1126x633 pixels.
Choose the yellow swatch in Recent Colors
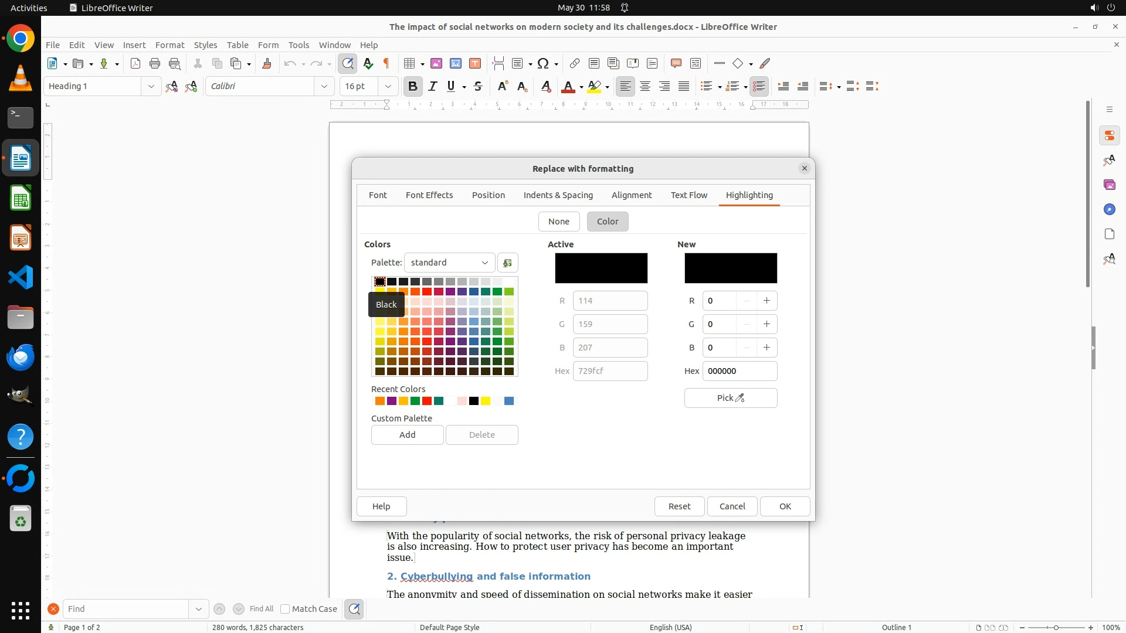click(x=486, y=401)
